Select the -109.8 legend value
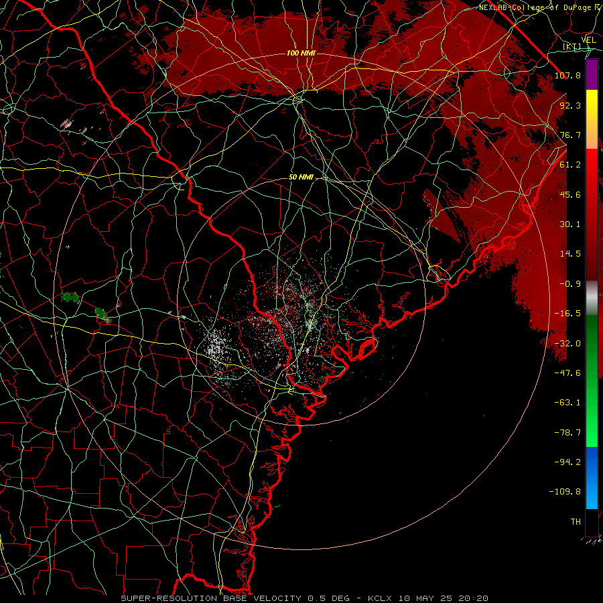This screenshot has height=603, width=603. (x=565, y=492)
